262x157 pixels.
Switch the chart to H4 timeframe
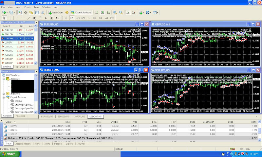click(x=95, y=18)
